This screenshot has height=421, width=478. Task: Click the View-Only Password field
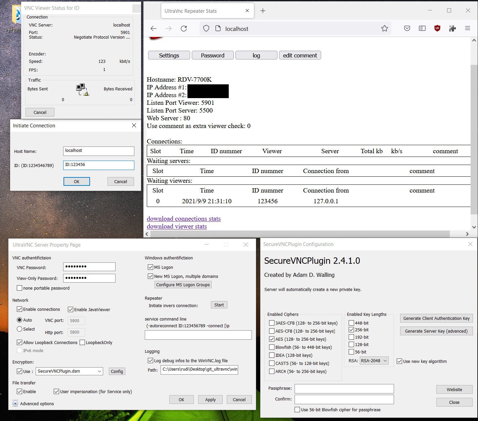[x=89, y=278]
